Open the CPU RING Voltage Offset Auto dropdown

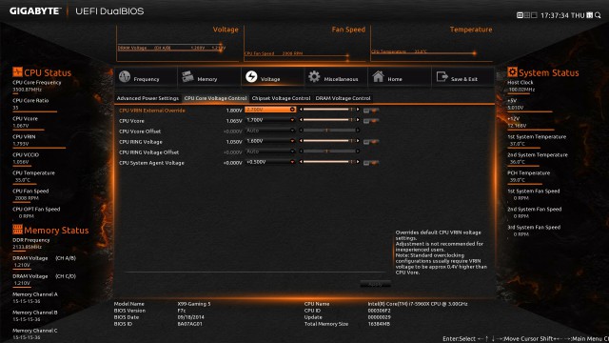tap(270, 151)
